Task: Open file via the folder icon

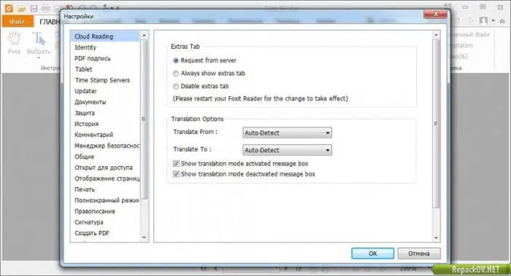Action: [21, 8]
